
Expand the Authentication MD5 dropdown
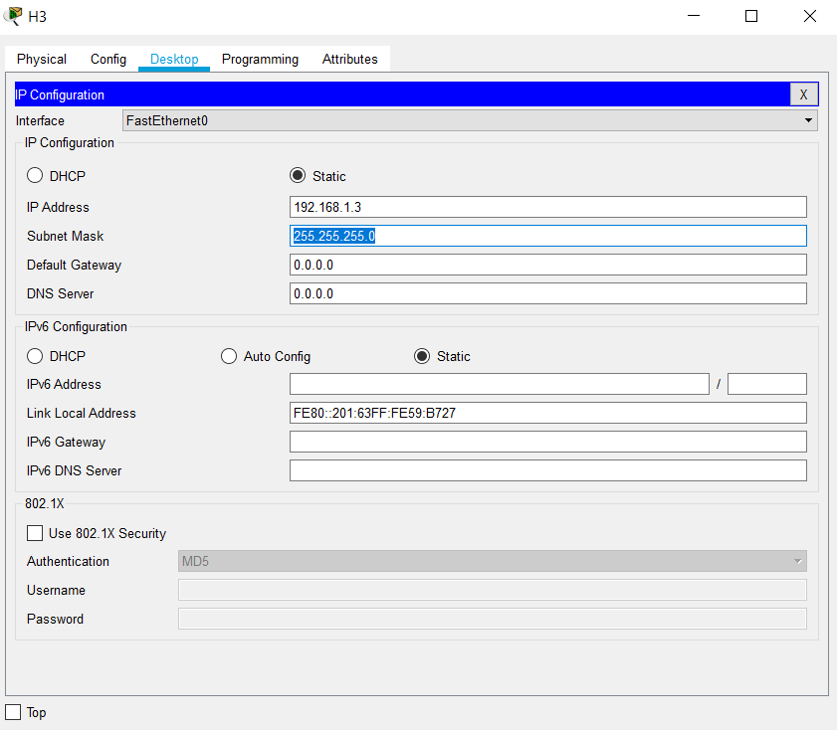pyautogui.click(x=492, y=561)
